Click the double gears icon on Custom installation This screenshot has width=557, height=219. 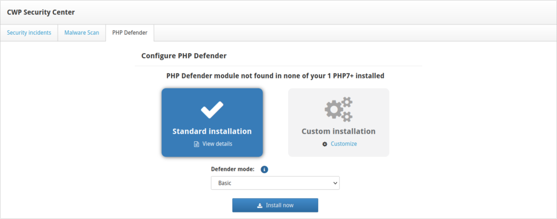pos(338,109)
